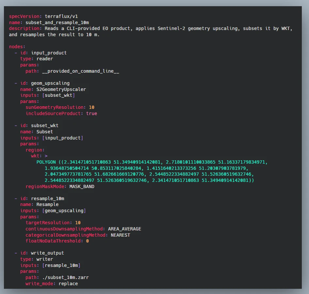Click the coordinate '2.7180101110033865'
309x294 pixels.
pyautogui.click(x=190, y=162)
